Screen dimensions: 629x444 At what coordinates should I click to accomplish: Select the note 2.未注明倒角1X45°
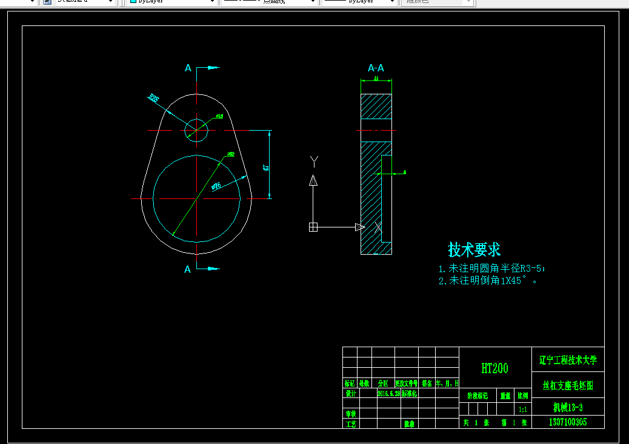pyautogui.click(x=487, y=281)
